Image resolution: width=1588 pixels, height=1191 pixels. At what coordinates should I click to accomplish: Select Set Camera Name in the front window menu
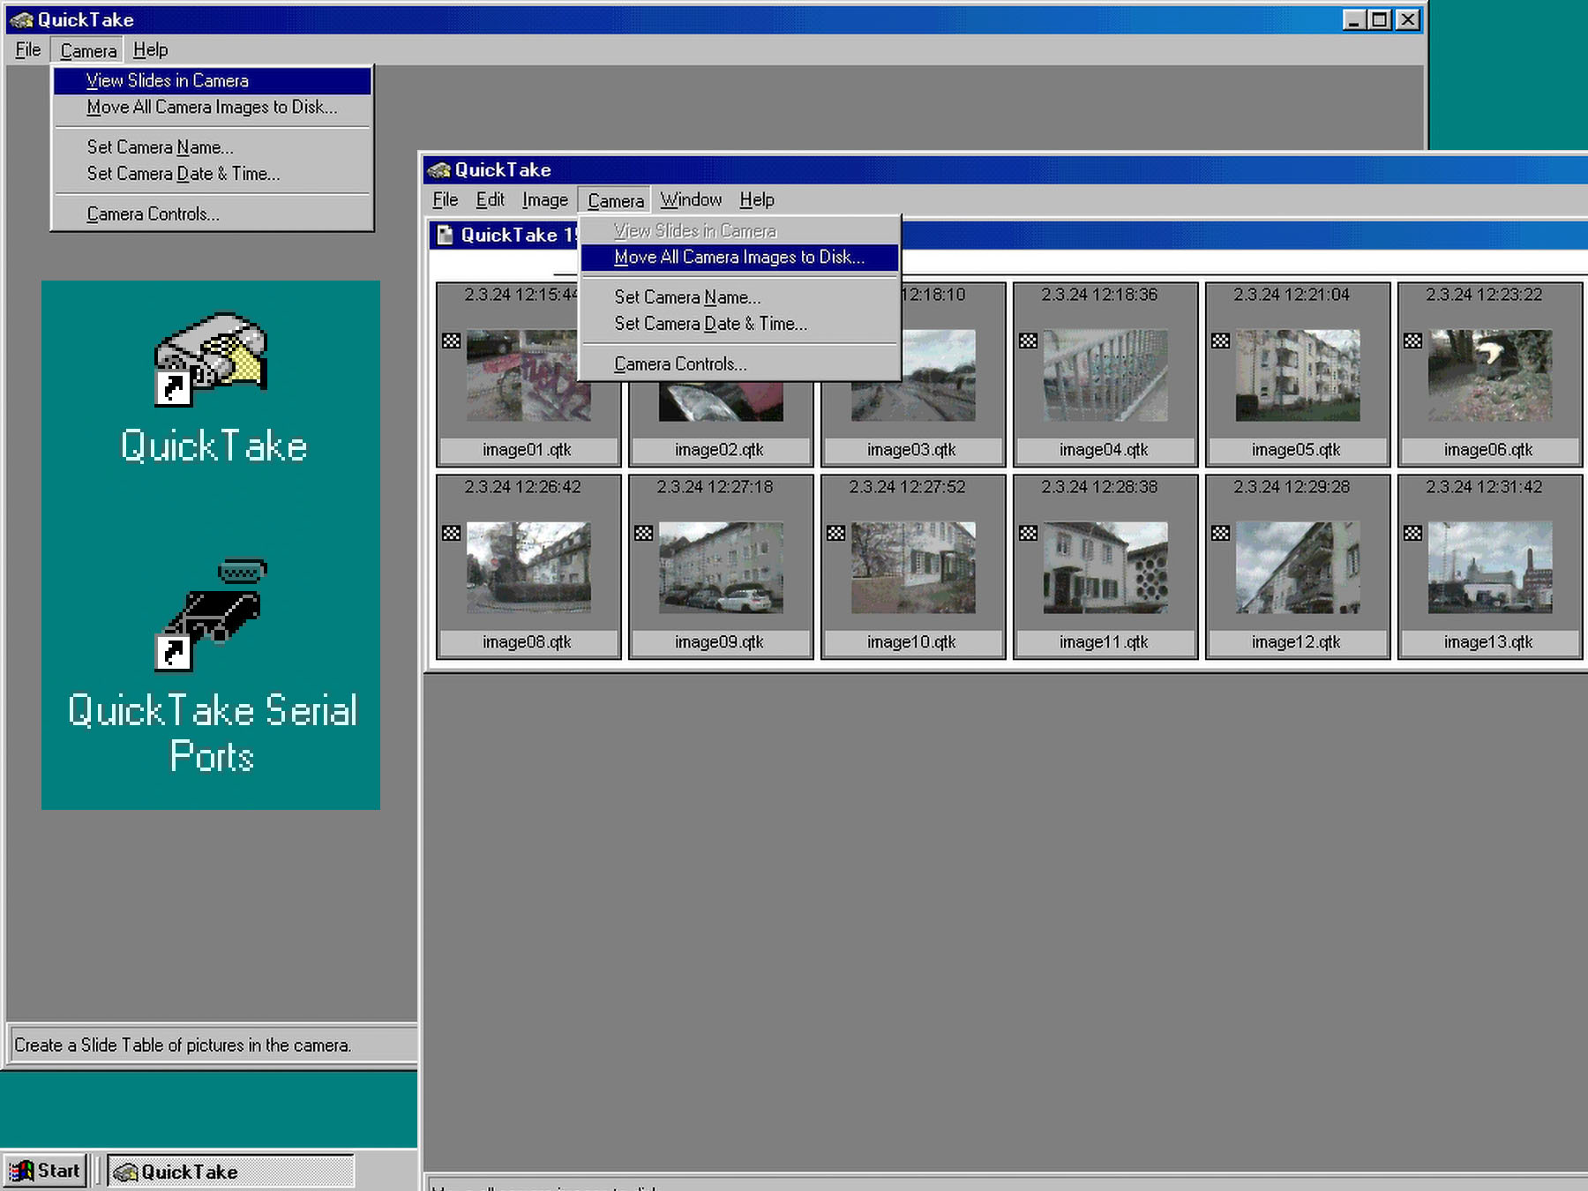click(x=739, y=297)
